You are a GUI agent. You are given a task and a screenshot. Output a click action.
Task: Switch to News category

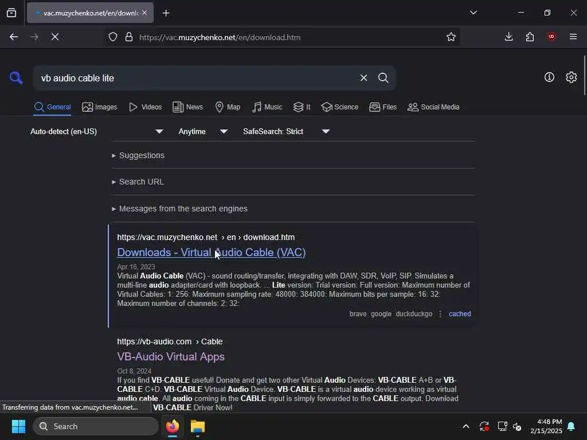click(188, 107)
